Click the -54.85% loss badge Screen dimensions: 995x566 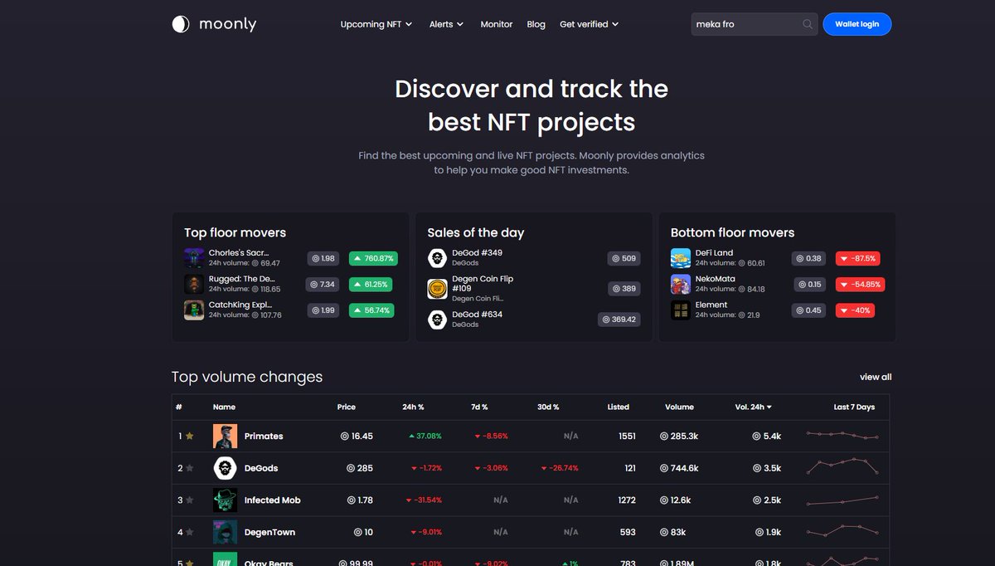860,284
